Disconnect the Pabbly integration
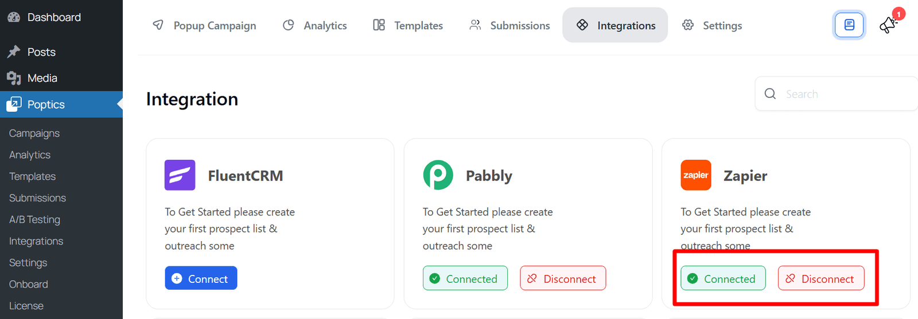Screen dimensions: 918x319 click(562, 278)
